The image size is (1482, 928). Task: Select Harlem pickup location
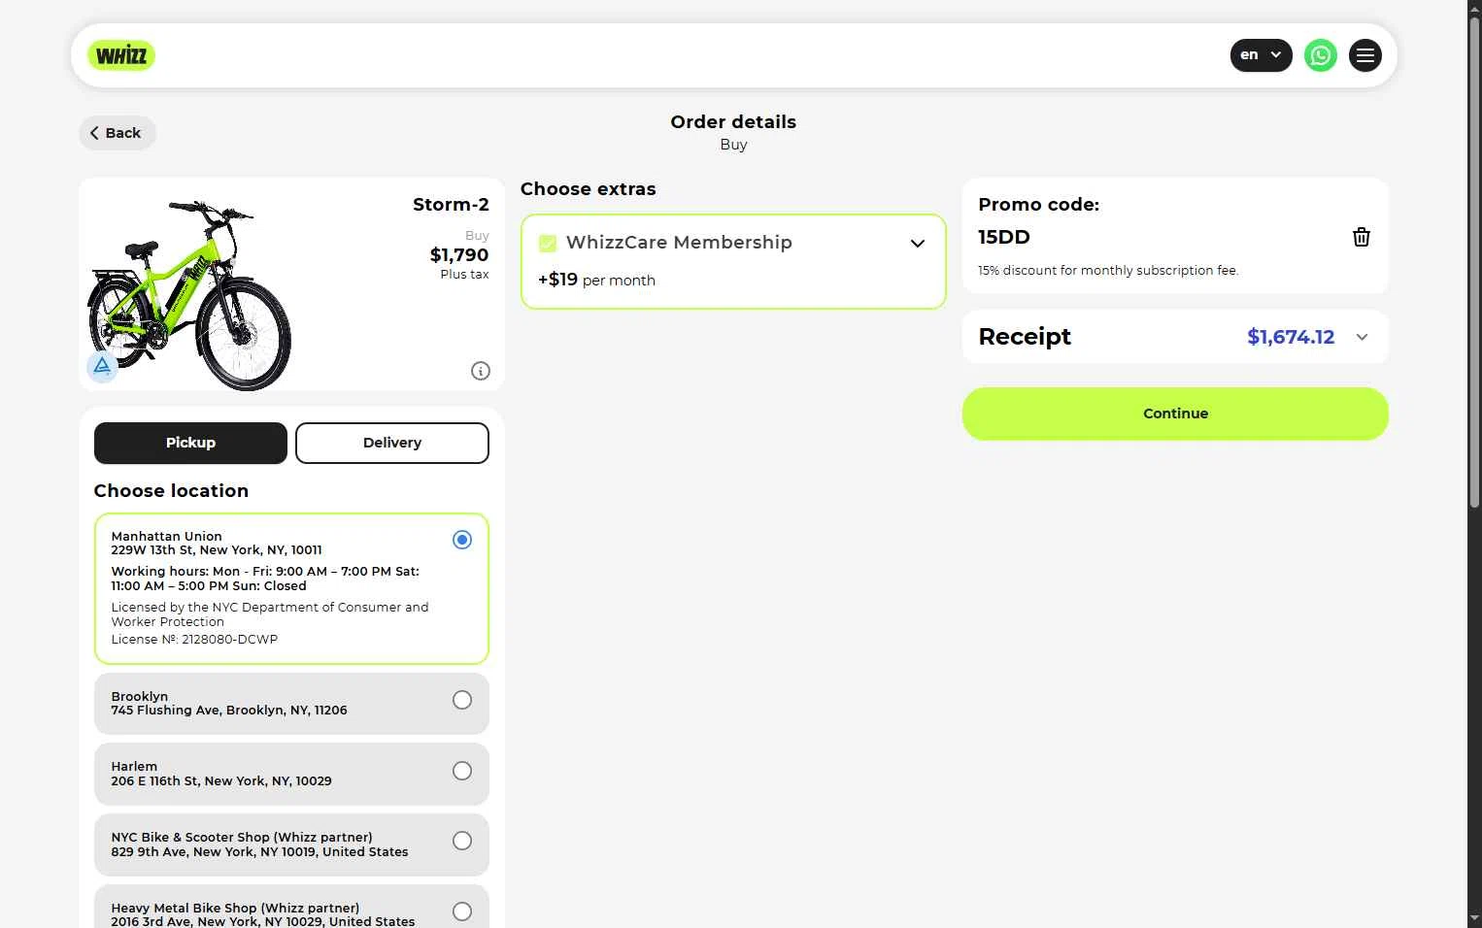pyautogui.click(x=291, y=774)
